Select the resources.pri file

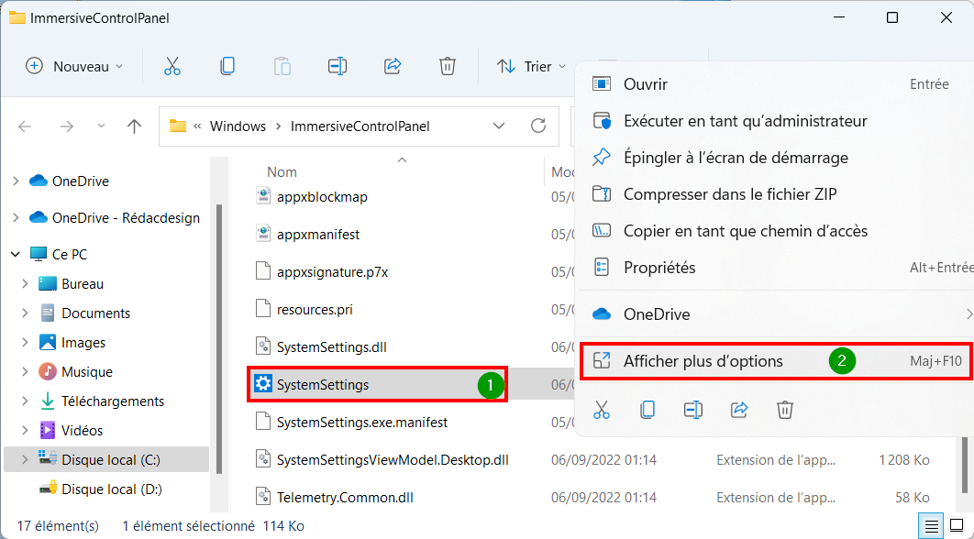pos(304,310)
